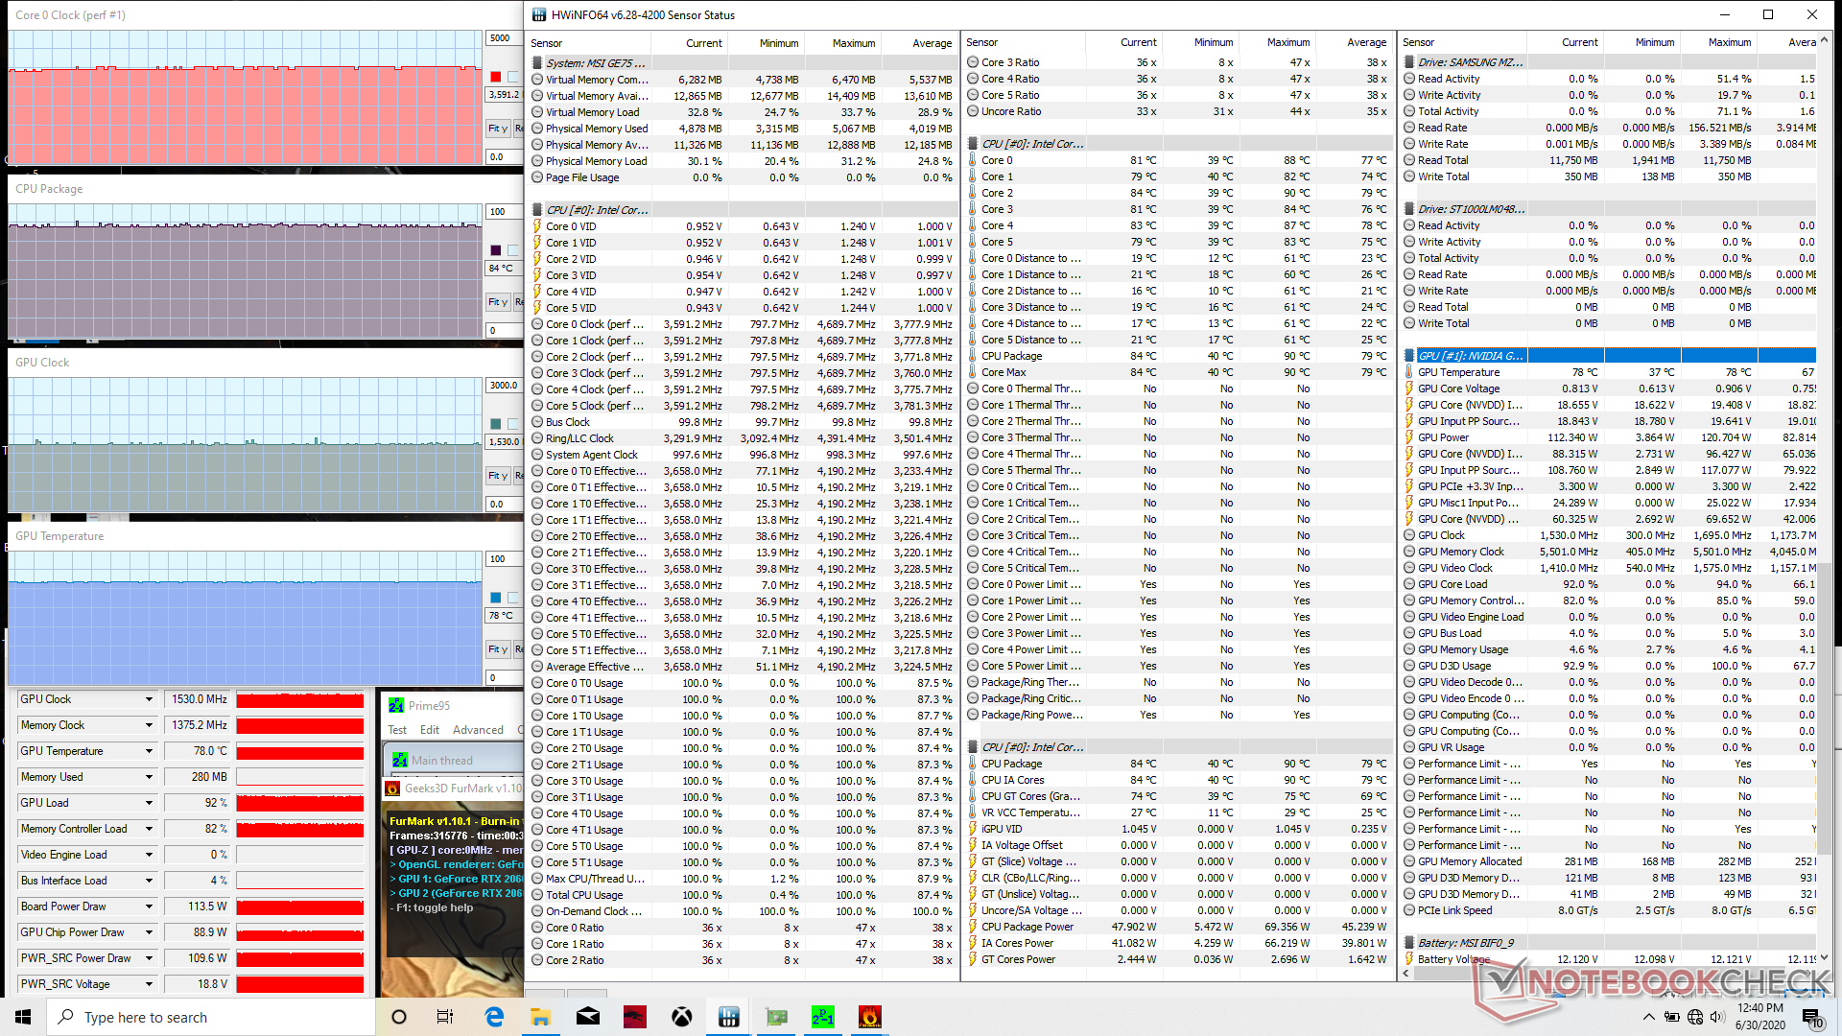This screenshot has height=1036, width=1842.
Task: Open Mail app in the taskbar
Action: pos(588,1017)
